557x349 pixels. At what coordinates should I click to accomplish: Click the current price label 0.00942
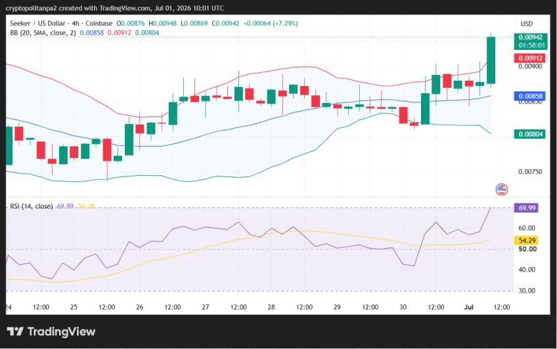click(530, 37)
